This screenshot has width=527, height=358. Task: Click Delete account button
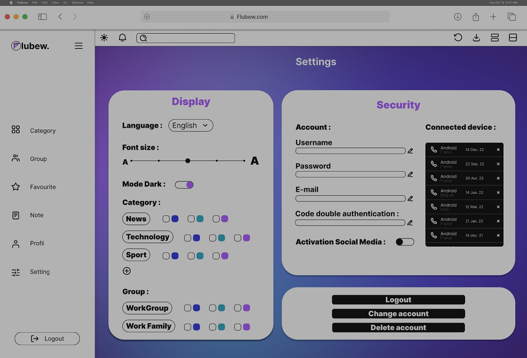coord(398,328)
